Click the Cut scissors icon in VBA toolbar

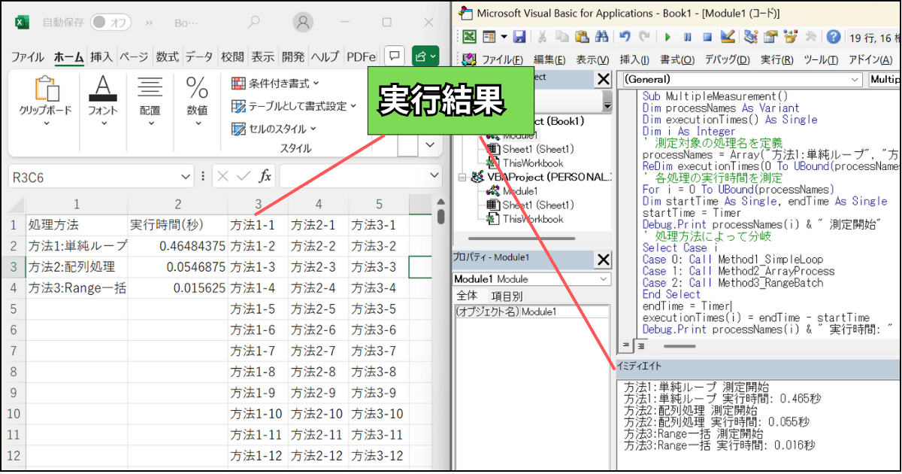coord(542,36)
